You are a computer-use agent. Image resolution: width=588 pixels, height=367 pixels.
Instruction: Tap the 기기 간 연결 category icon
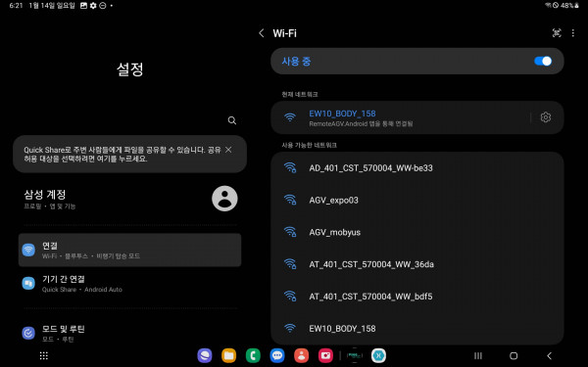28,284
